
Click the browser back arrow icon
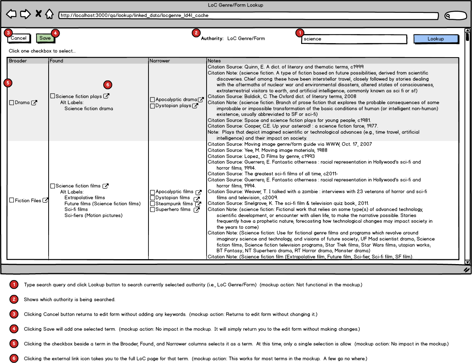click(11, 14)
